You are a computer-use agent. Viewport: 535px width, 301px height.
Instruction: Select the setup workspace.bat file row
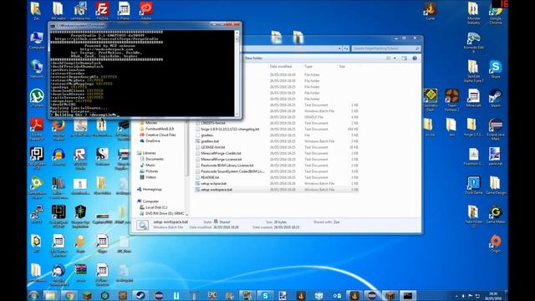[x=277, y=190]
